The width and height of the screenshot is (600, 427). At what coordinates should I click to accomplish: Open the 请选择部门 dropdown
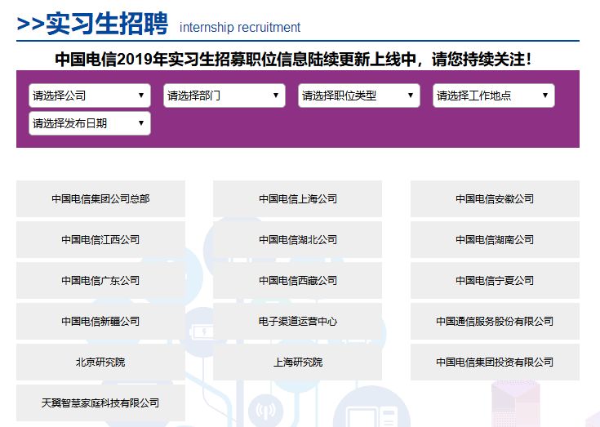click(224, 96)
